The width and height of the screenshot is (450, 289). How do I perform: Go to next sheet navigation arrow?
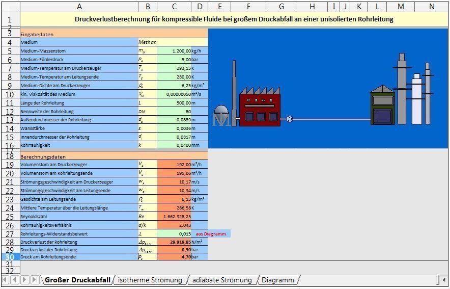(x=24, y=279)
